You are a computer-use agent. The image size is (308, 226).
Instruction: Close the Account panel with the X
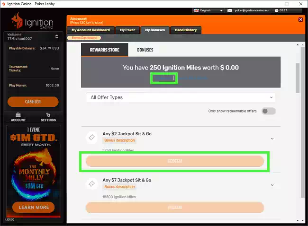[300, 19]
